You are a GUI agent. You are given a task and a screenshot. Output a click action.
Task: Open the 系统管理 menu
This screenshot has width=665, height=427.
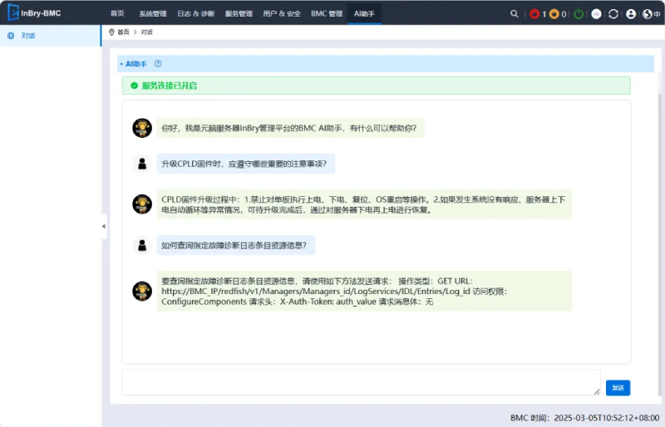(x=152, y=14)
